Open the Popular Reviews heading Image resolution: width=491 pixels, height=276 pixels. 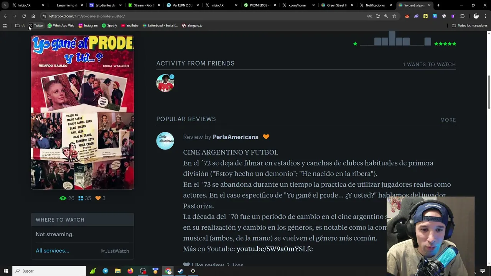[x=186, y=119]
